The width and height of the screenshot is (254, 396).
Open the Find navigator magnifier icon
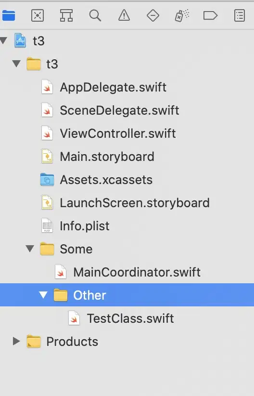point(95,16)
